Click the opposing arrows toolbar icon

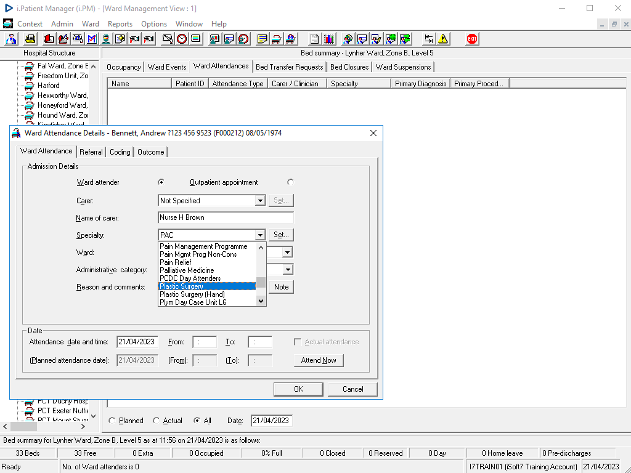pos(429,39)
